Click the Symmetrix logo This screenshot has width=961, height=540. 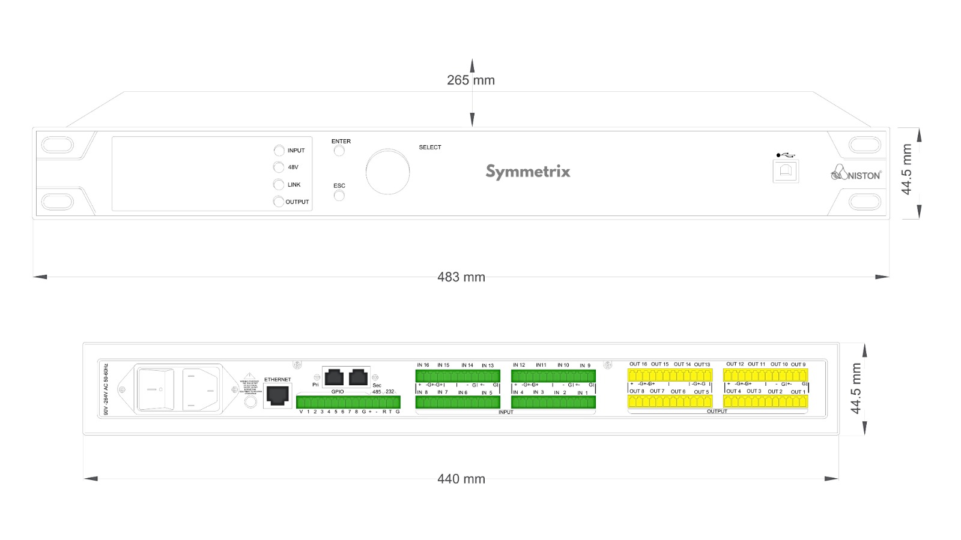click(x=528, y=172)
